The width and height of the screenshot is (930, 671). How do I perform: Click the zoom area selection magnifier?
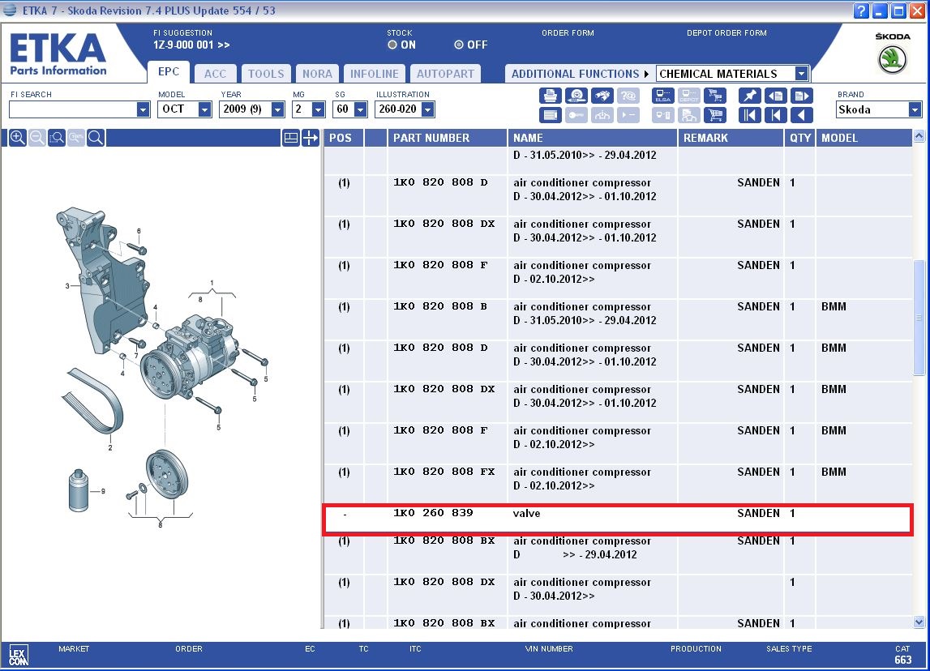(x=57, y=139)
